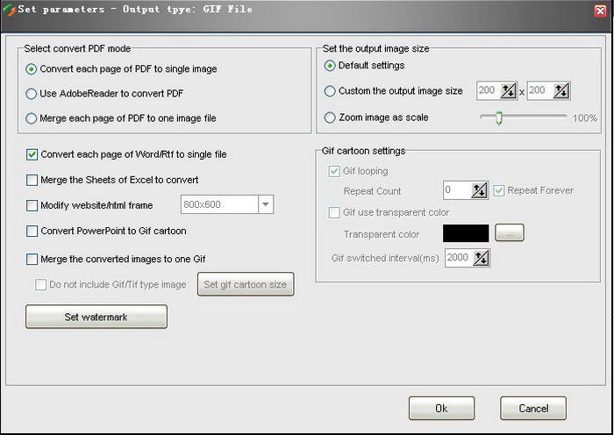Confirm settings with the Ok button
This screenshot has height=435, width=614.
pos(442,409)
